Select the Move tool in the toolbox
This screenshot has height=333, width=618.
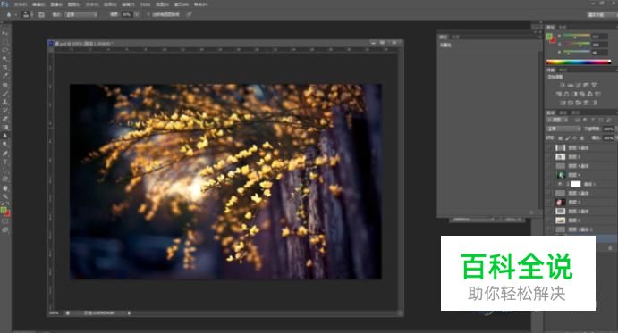coord(5,33)
